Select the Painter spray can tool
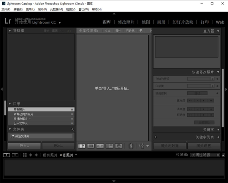This screenshot has width=228, height=183. tap(131, 146)
